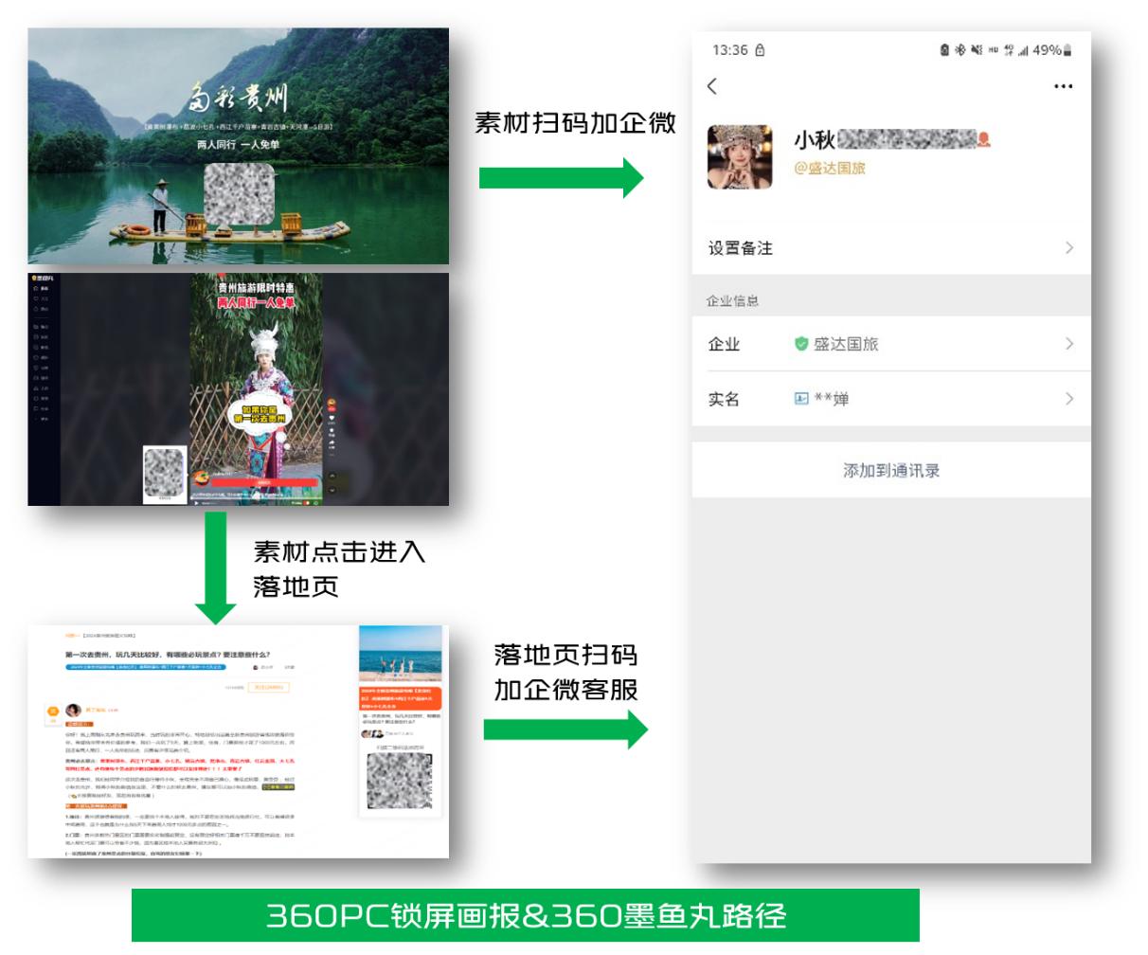The image size is (1148, 955).
Task: Click the orange contact badge after the 小秋 name
Action: pos(983,141)
